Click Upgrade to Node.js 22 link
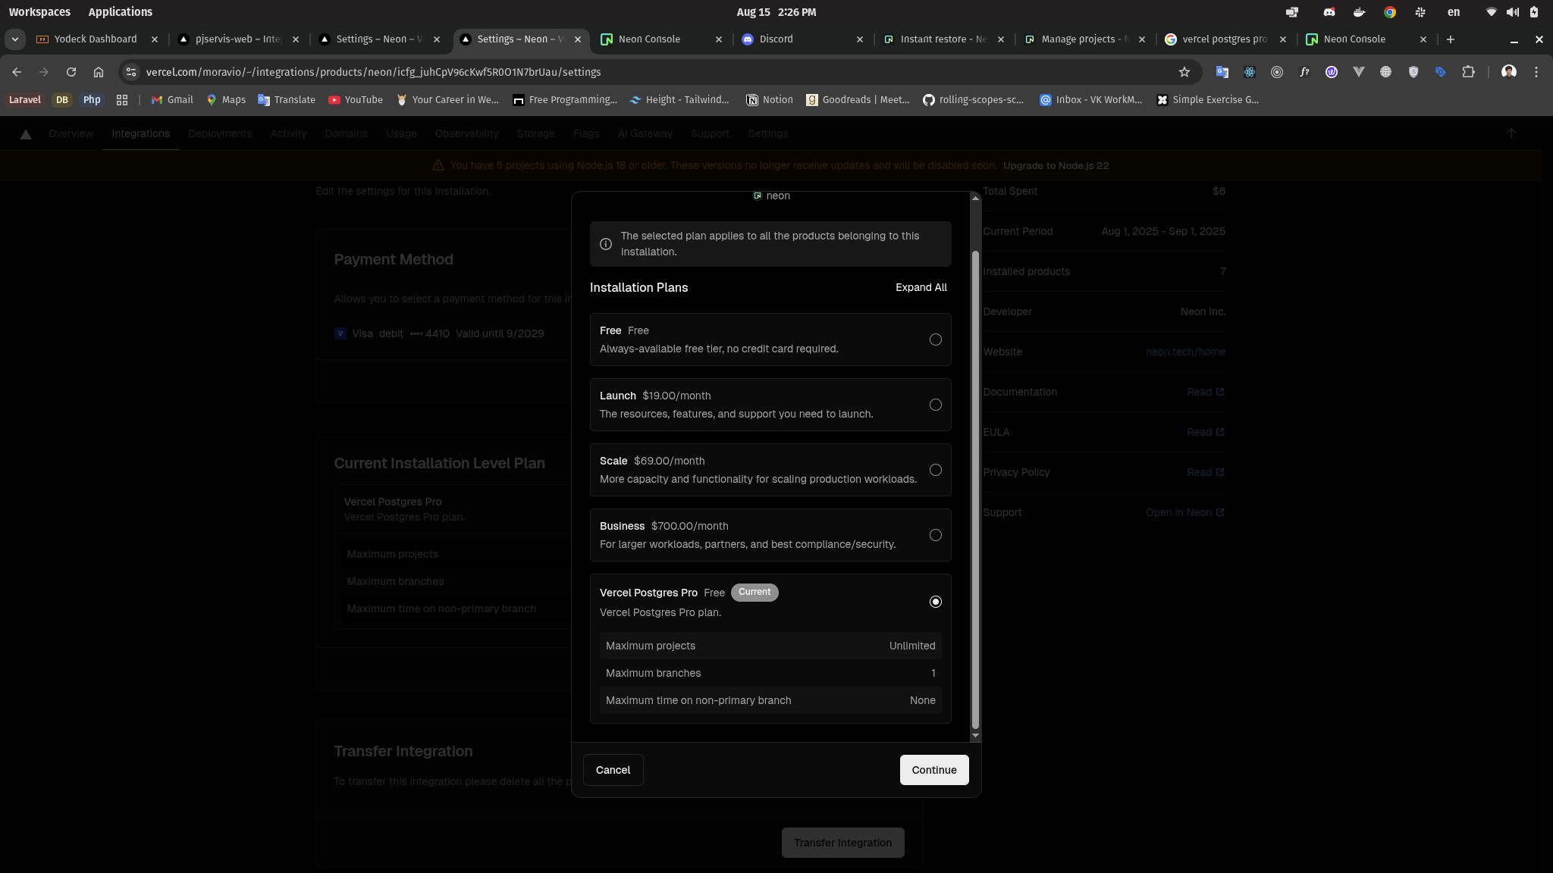Screen dimensions: 1553x873 point(1056,165)
